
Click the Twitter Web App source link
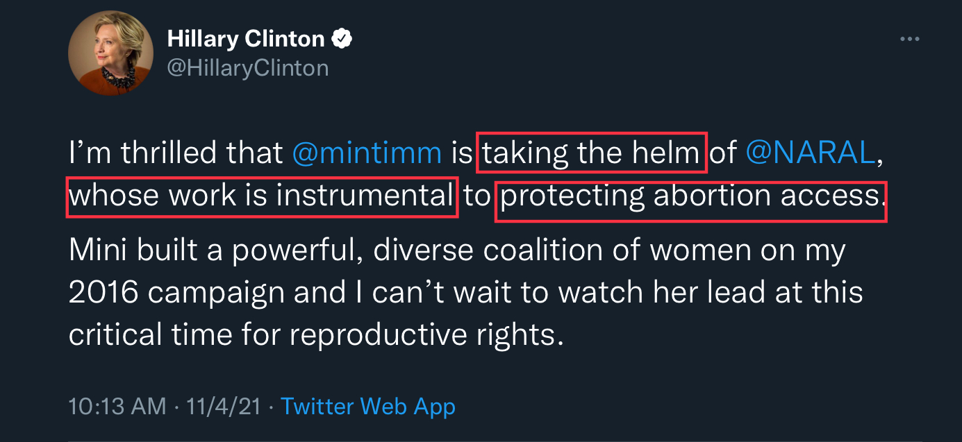pyautogui.click(x=368, y=406)
